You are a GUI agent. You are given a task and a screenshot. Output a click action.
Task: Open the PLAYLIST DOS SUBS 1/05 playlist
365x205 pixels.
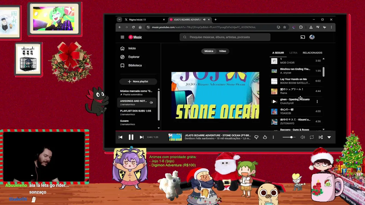coord(137,112)
